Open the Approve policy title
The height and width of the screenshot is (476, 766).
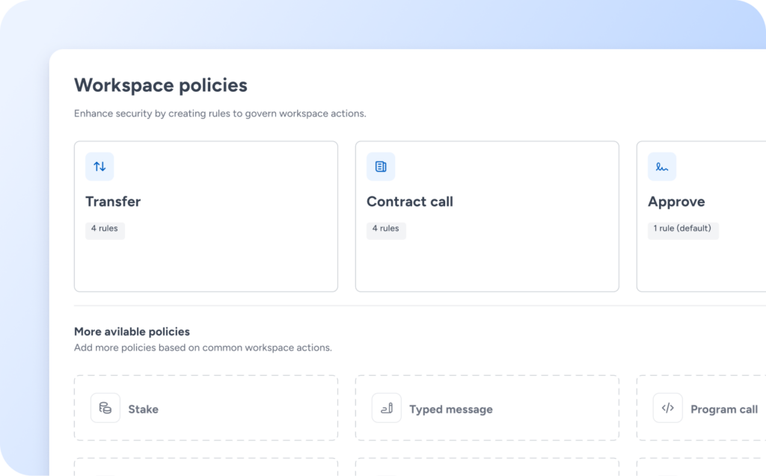(x=676, y=202)
